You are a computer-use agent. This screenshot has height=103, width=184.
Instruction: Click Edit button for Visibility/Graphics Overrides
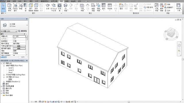pyautogui.click(x=19, y=46)
